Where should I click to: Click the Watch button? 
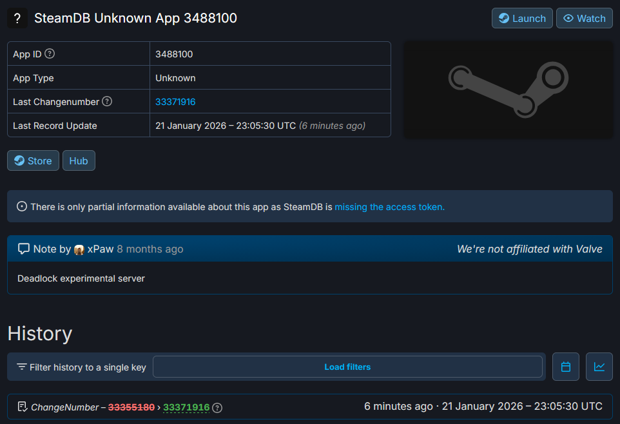click(585, 18)
